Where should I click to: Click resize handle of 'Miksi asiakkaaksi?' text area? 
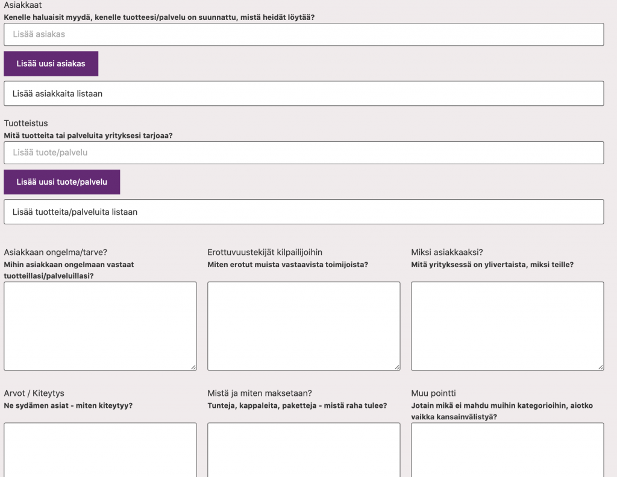(x=601, y=368)
